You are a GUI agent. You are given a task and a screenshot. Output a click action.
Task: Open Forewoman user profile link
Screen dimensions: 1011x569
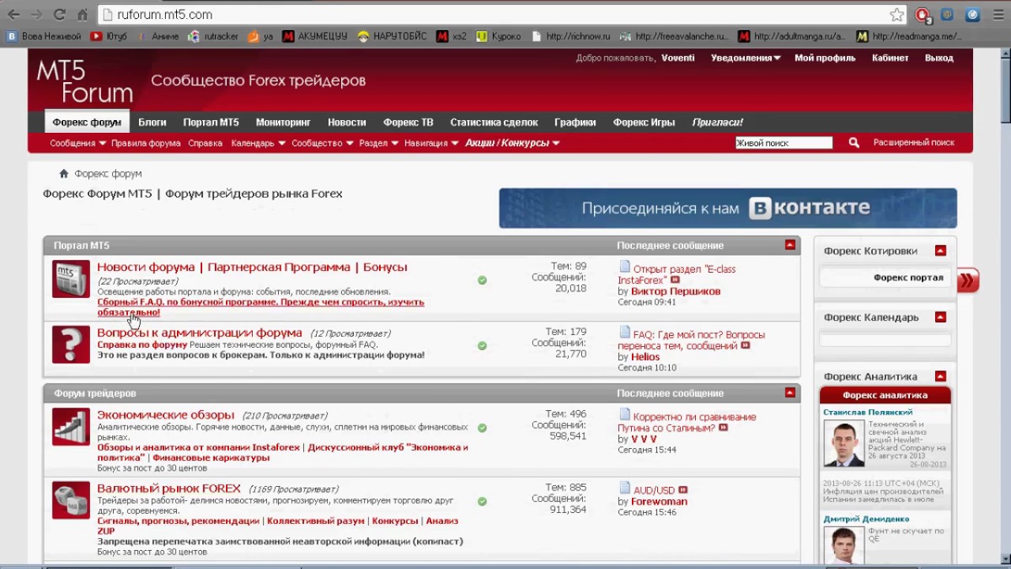tap(659, 501)
